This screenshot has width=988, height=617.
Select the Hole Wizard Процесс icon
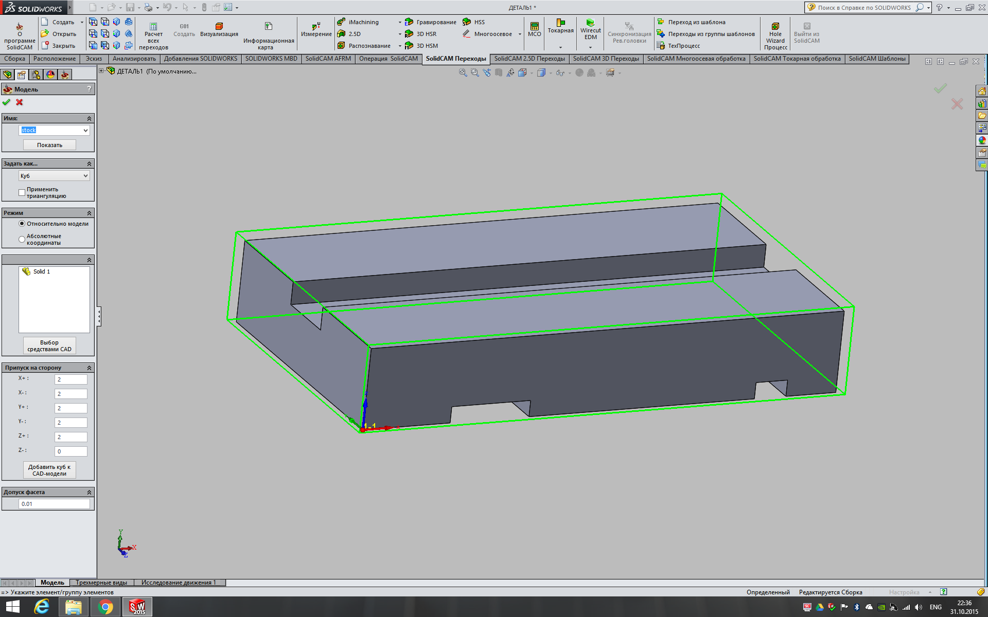tap(775, 27)
